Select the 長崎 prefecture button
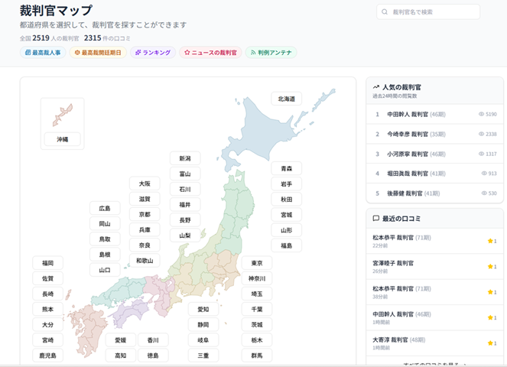The width and height of the screenshot is (507, 367). click(x=47, y=294)
